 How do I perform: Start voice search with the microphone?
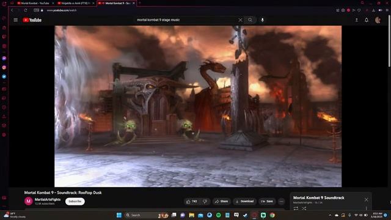[262, 20]
